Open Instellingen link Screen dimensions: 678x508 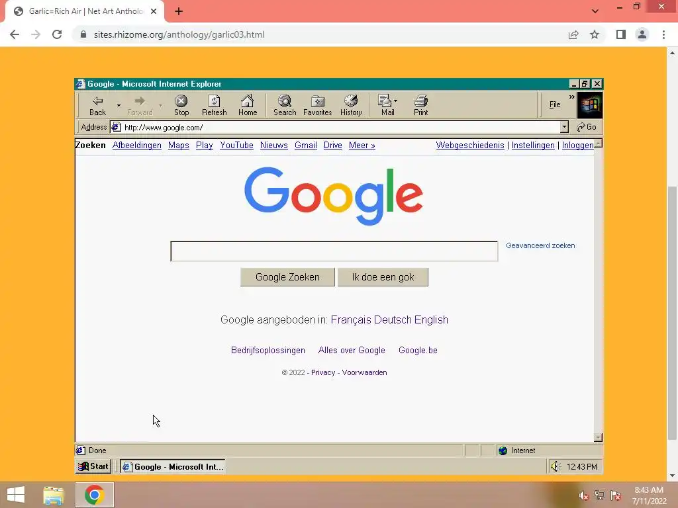pos(533,145)
